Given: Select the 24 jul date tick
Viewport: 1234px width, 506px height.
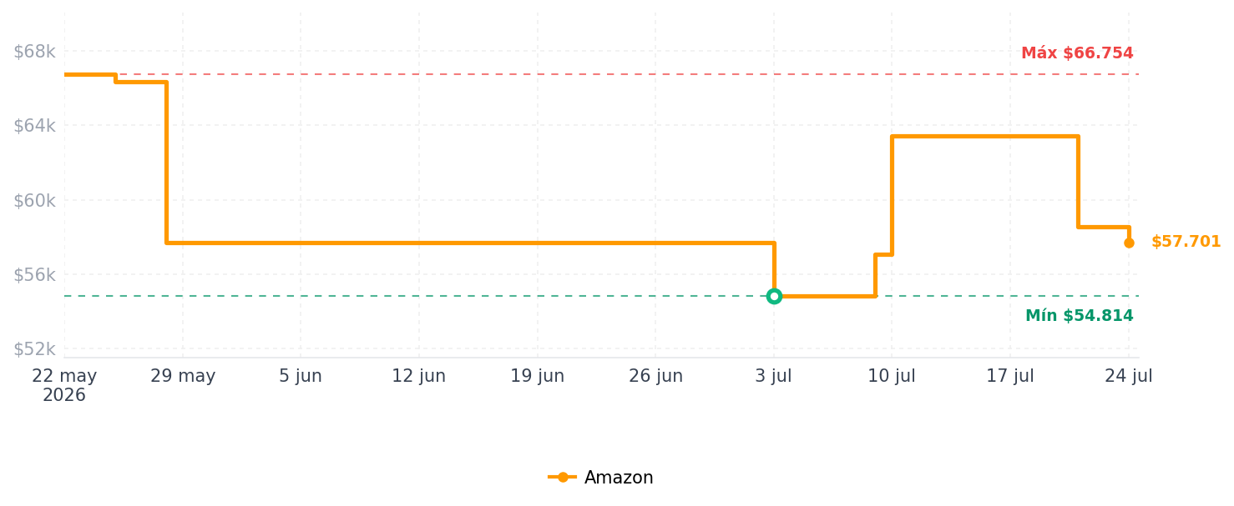Looking at the screenshot, I should click(1129, 376).
